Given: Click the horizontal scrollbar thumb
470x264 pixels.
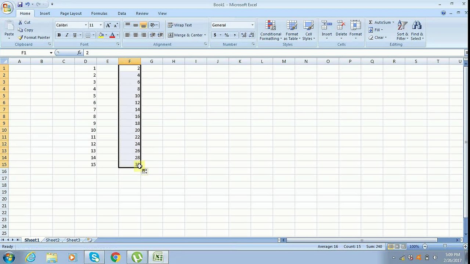Looking at the screenshot, I should click(362, 240).
